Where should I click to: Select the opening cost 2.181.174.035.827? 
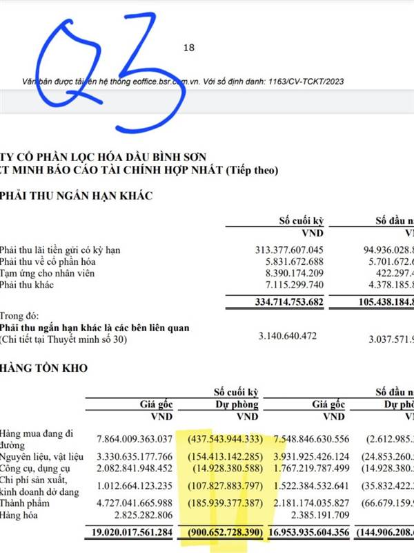pyautogui.click(x=311, y=503)
